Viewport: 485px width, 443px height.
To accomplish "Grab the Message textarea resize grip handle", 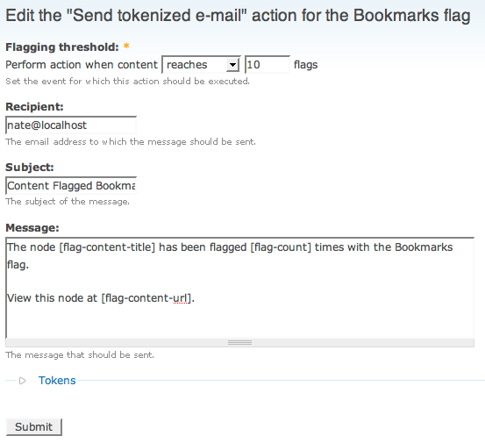I will 239,342.
